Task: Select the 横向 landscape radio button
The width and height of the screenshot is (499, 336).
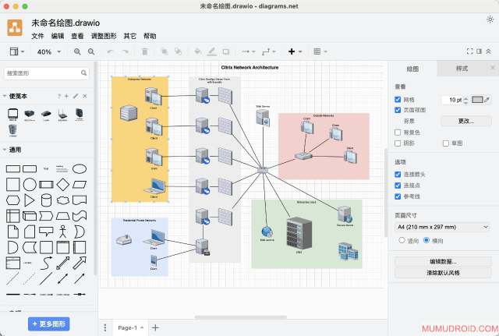Action: pos(426,240)
